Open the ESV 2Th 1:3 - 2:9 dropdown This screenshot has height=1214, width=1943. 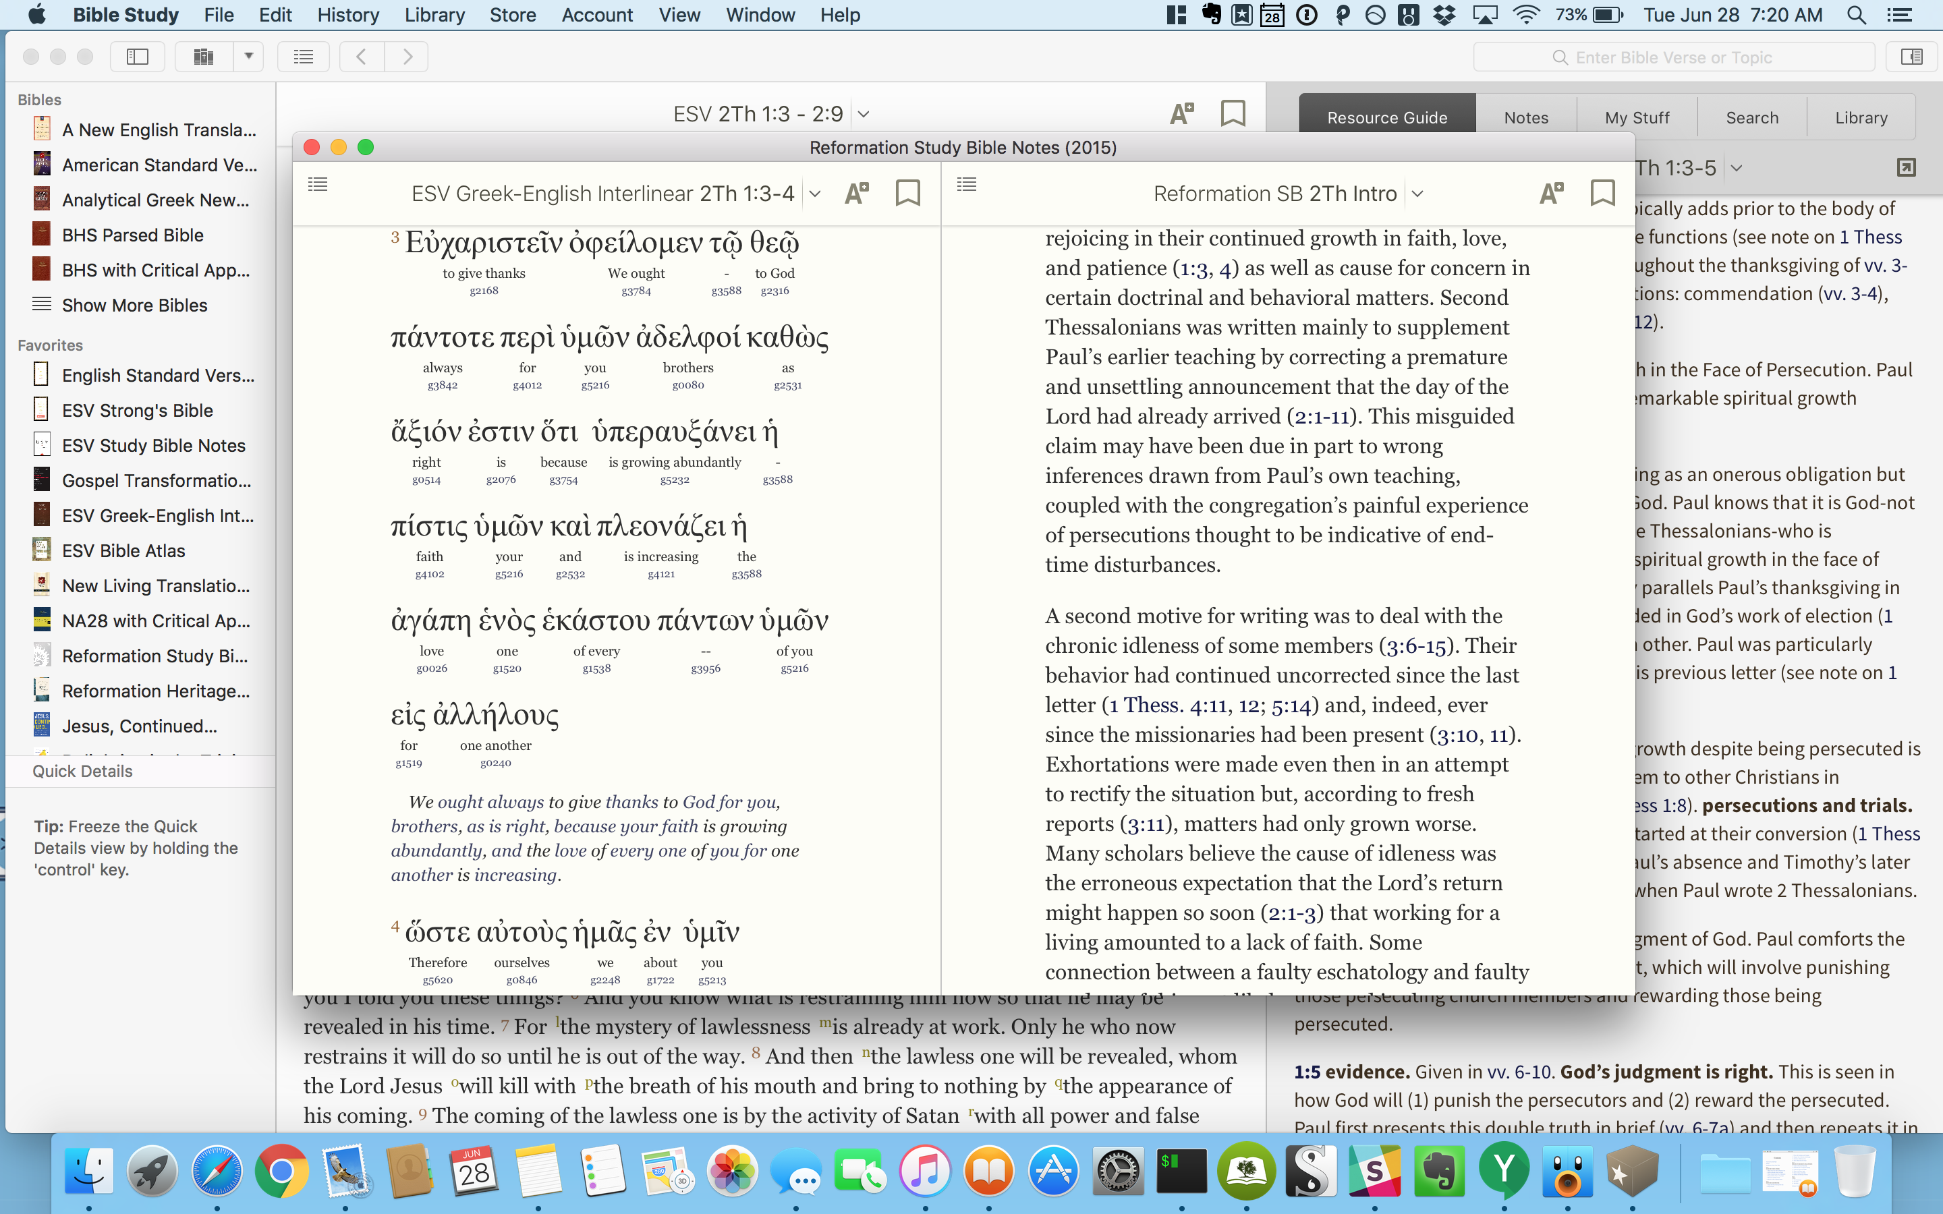pyautogui.click(x=863, y=114)
